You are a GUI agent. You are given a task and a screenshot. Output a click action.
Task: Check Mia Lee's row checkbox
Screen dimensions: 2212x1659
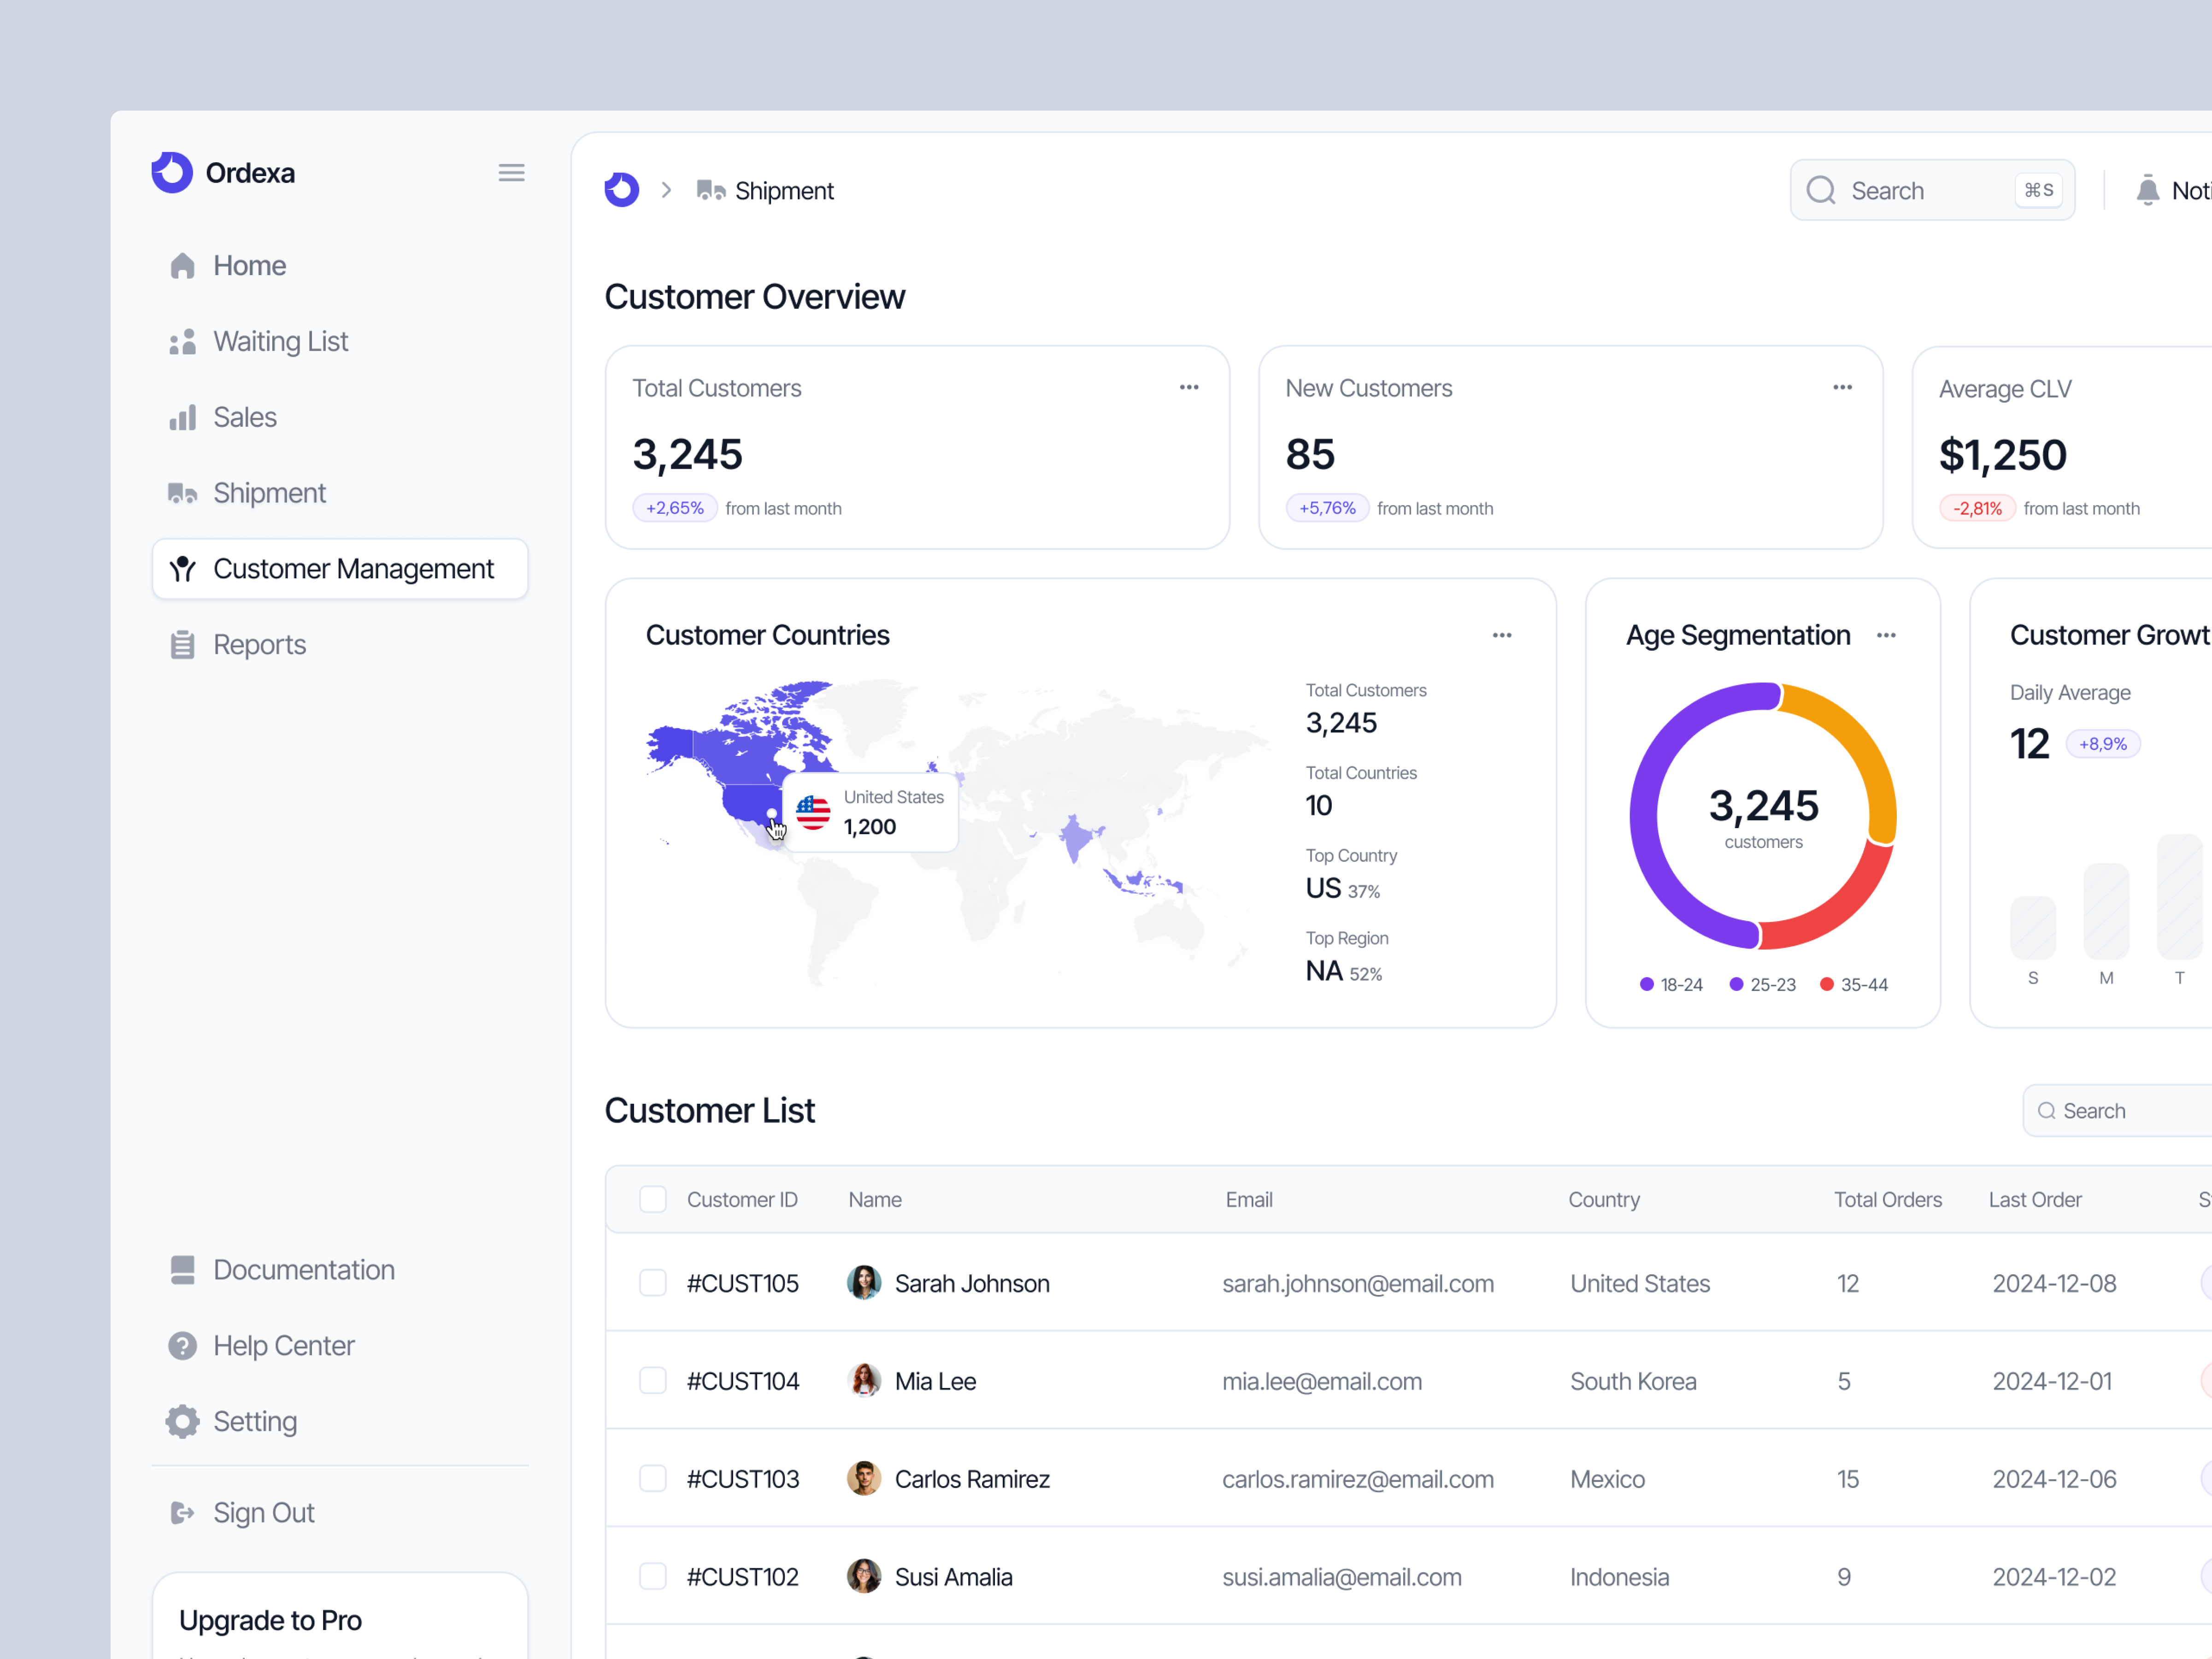653,1380
